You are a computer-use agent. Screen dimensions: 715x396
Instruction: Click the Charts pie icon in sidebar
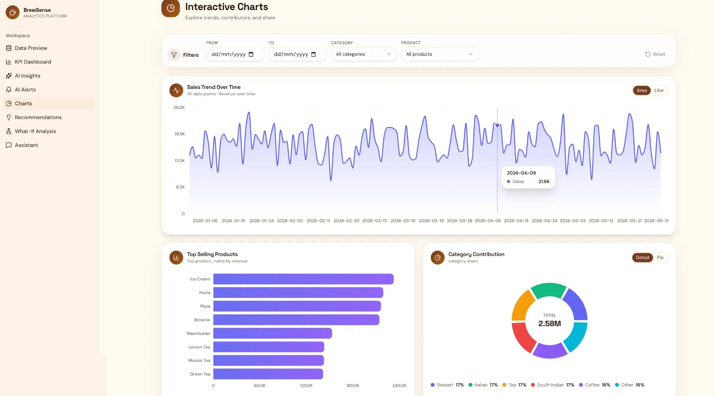[x=9, y=103]
